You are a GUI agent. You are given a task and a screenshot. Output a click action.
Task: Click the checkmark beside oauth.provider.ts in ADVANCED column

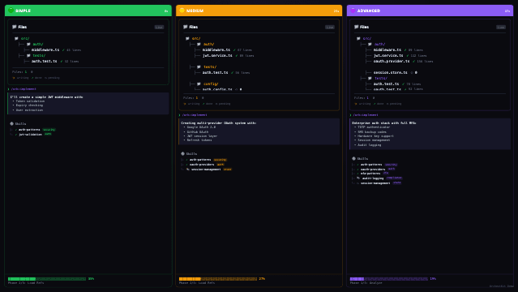pos(413,61)
